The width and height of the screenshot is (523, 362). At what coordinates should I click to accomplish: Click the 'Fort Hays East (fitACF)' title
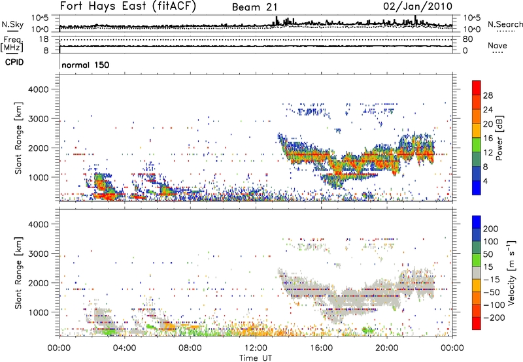(x=127, y=7)
